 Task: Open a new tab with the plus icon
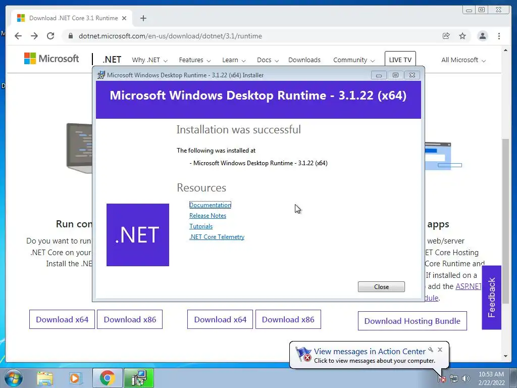(x=143, y=18)
